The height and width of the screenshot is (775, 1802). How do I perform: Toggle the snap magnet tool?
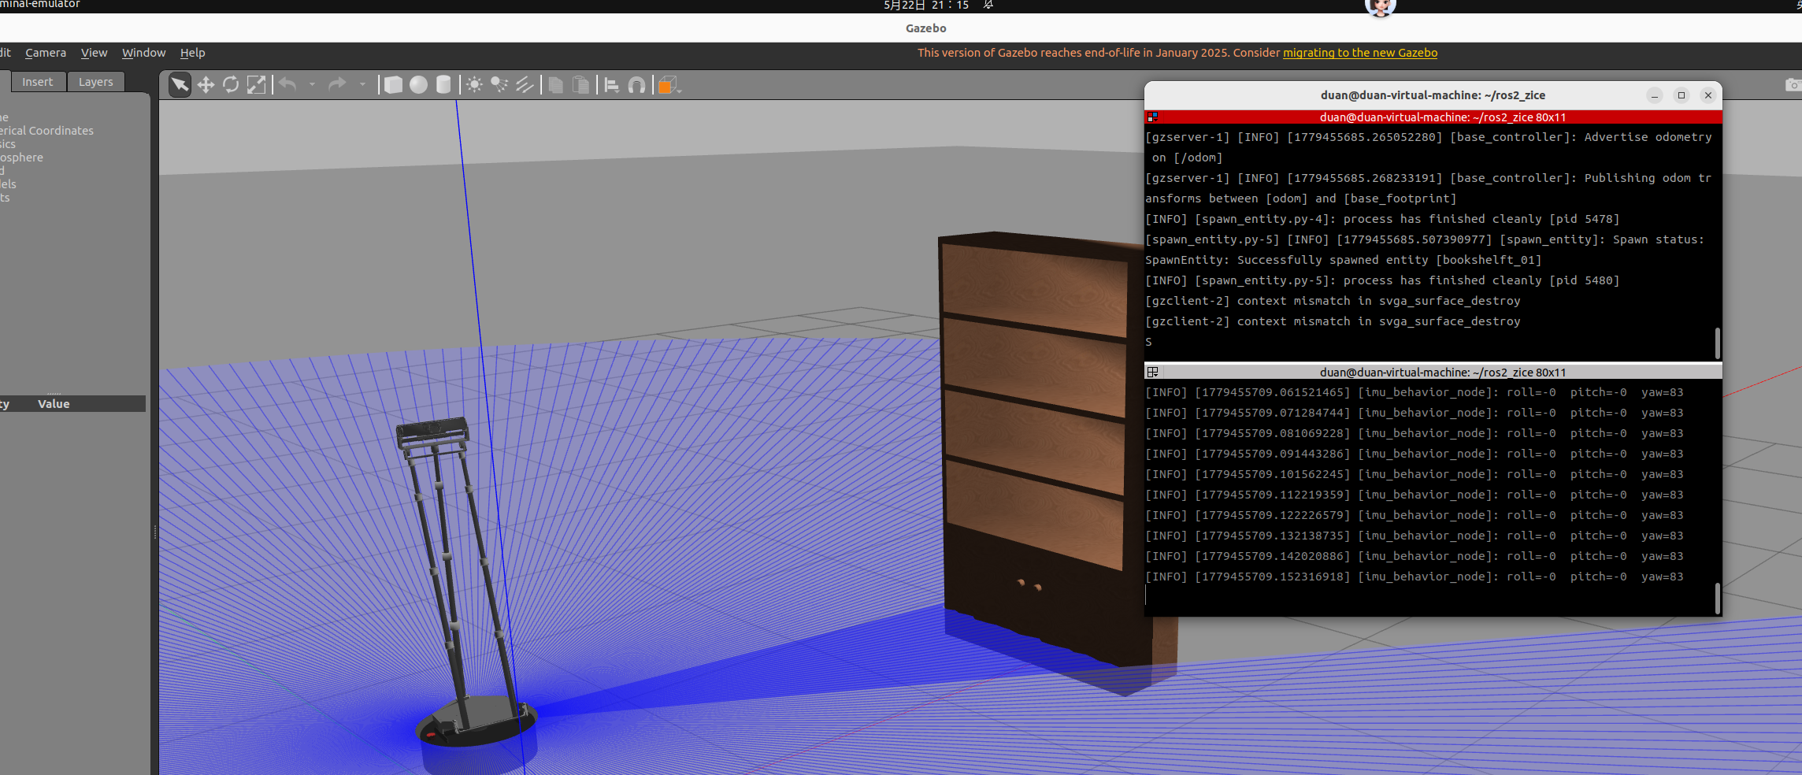point(636,85)
